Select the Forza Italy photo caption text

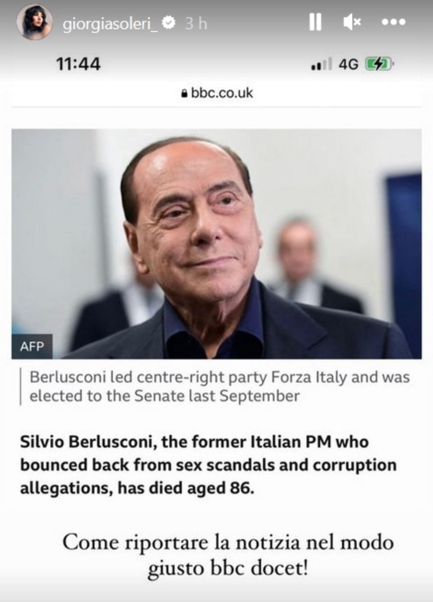pyautogui.click(x=219, y=387)
